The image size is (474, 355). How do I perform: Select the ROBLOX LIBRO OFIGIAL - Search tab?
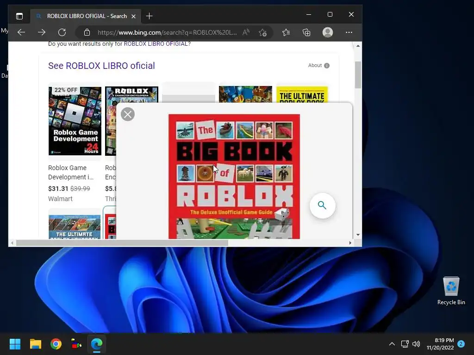(86, 16)
